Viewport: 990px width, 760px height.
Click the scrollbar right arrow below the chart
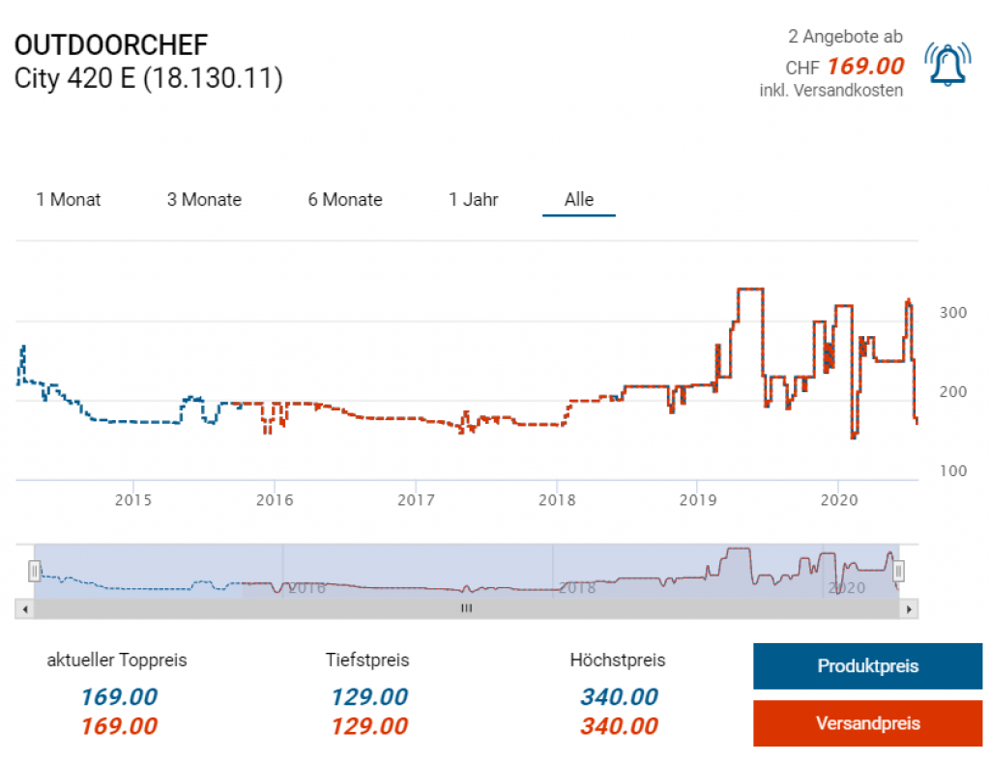coord(908,609)
